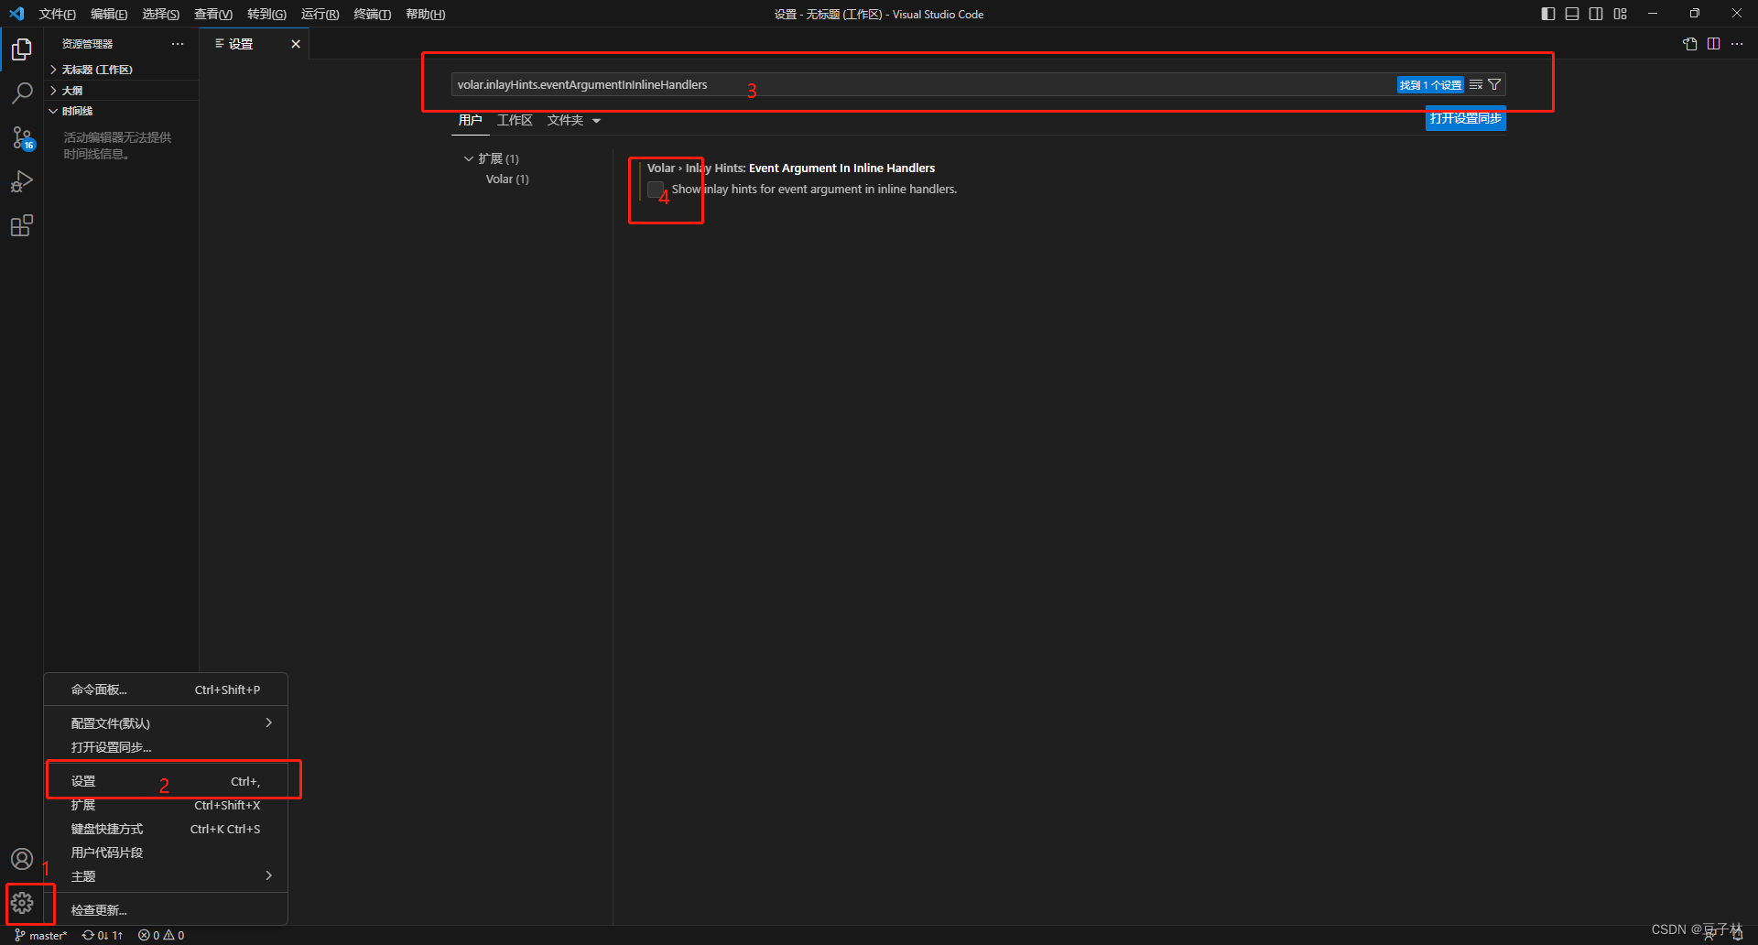1758x945 pixels.
Task: Click the Accounts profile icon
Action: coord(22,859)
